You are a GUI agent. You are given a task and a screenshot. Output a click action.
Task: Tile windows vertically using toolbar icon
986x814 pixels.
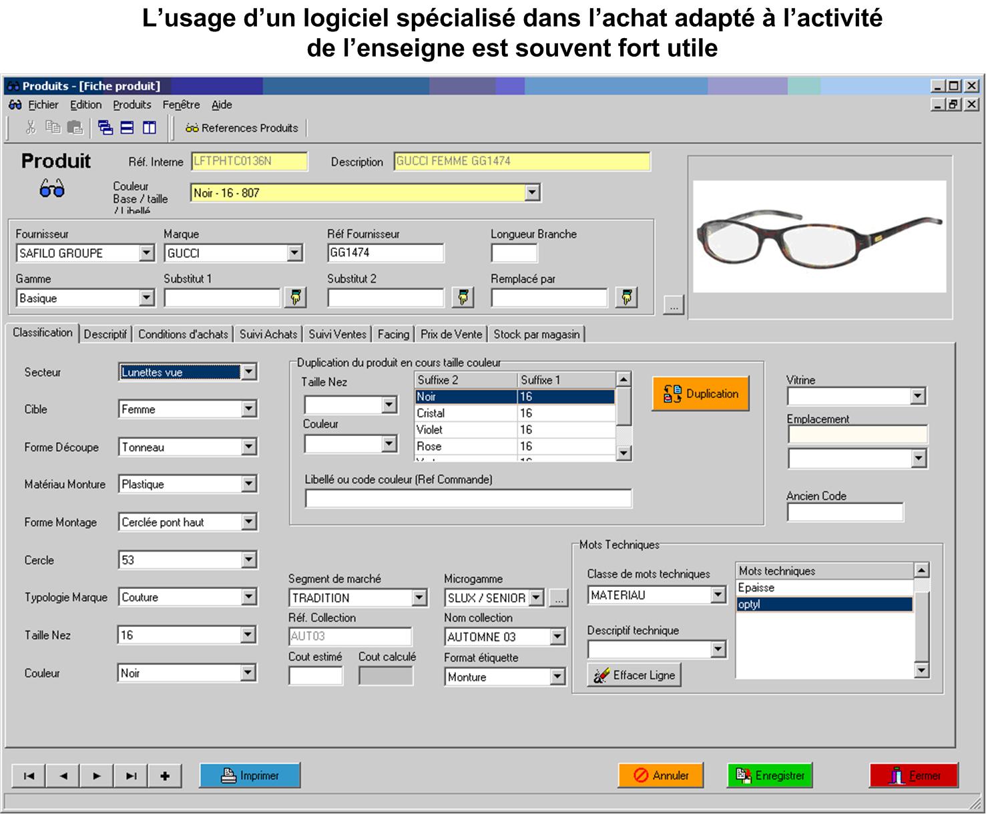(x=150, y=128)
